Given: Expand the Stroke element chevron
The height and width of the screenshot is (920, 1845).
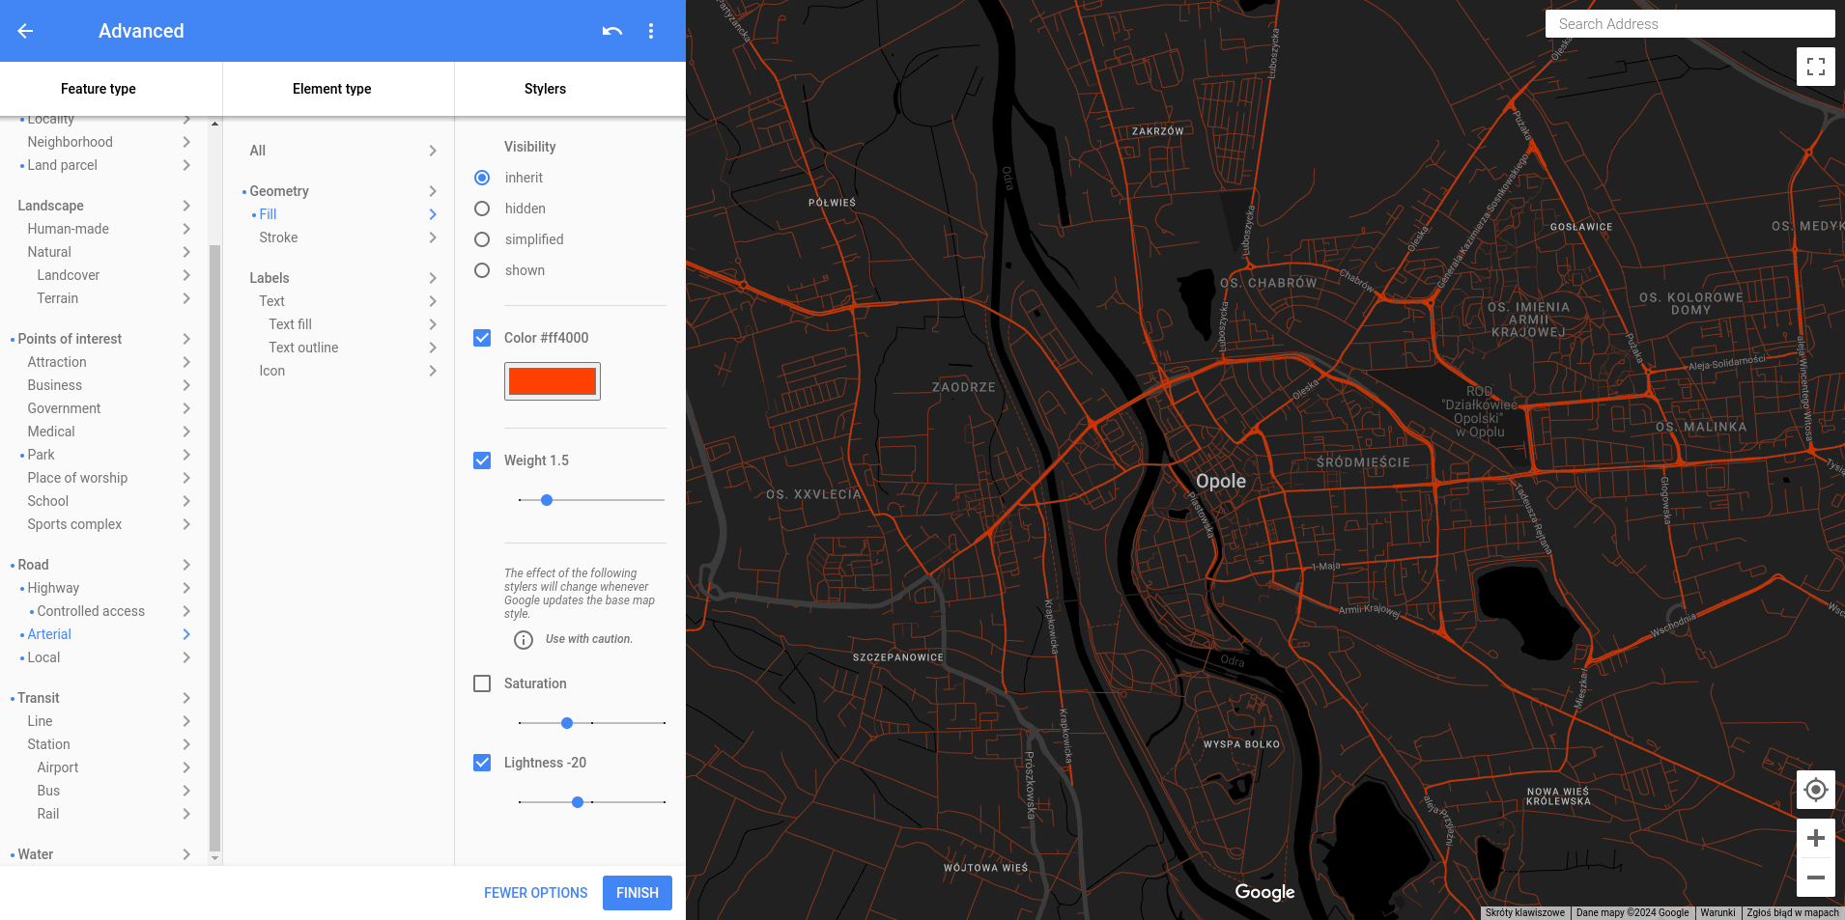Looking at the screenshot, I should pos(433,237).
